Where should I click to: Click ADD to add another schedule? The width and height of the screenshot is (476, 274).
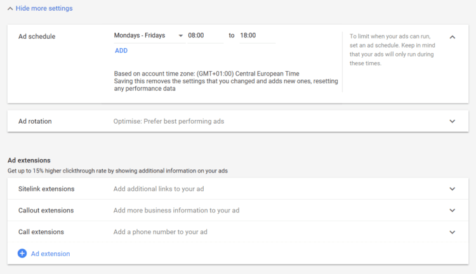(121, 50)
